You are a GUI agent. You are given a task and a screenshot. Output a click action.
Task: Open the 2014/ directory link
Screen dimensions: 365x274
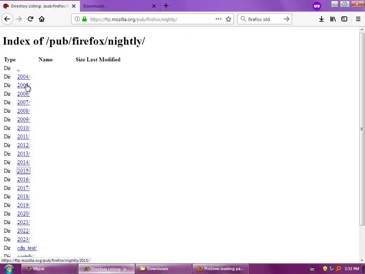pyautogui.click(x=24, y=162)
